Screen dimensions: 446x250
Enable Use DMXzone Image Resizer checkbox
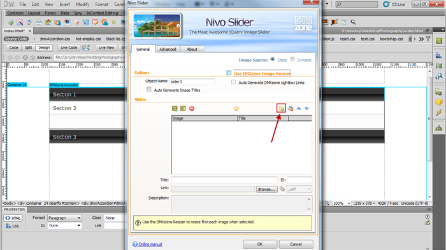[x=229, y=73]
